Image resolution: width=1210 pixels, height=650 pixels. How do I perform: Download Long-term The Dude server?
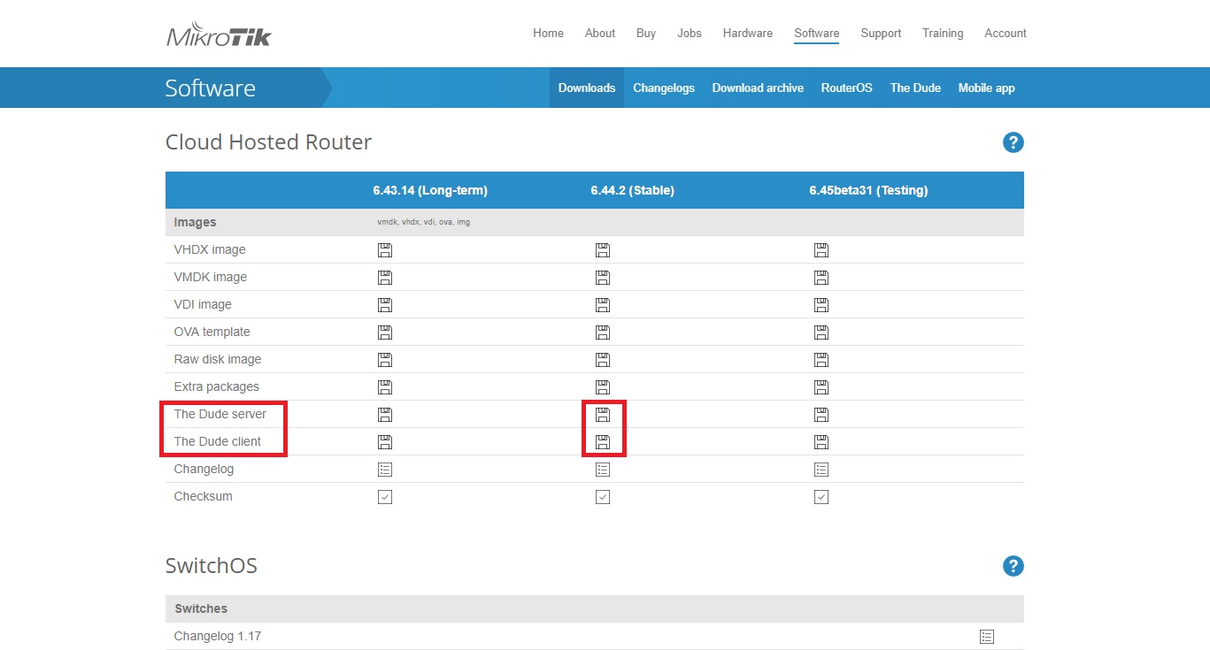click(385, 415)
